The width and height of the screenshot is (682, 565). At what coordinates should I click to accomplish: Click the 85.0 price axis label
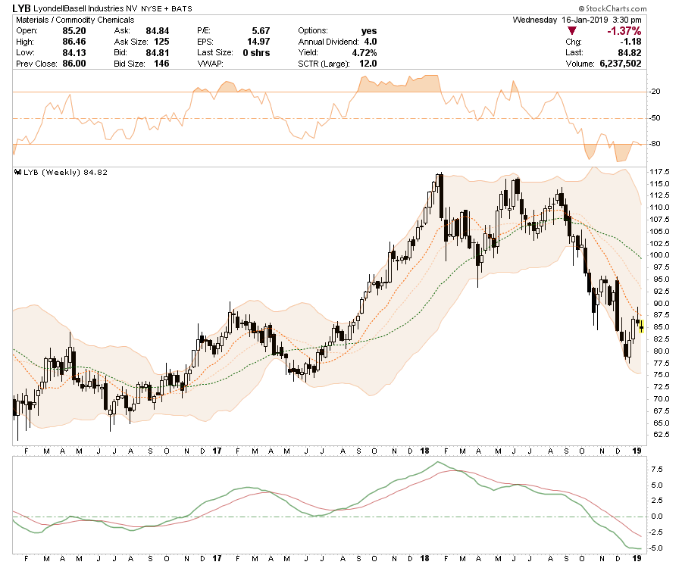661,327
